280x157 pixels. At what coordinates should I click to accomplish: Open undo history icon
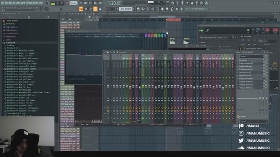point(172,3)
